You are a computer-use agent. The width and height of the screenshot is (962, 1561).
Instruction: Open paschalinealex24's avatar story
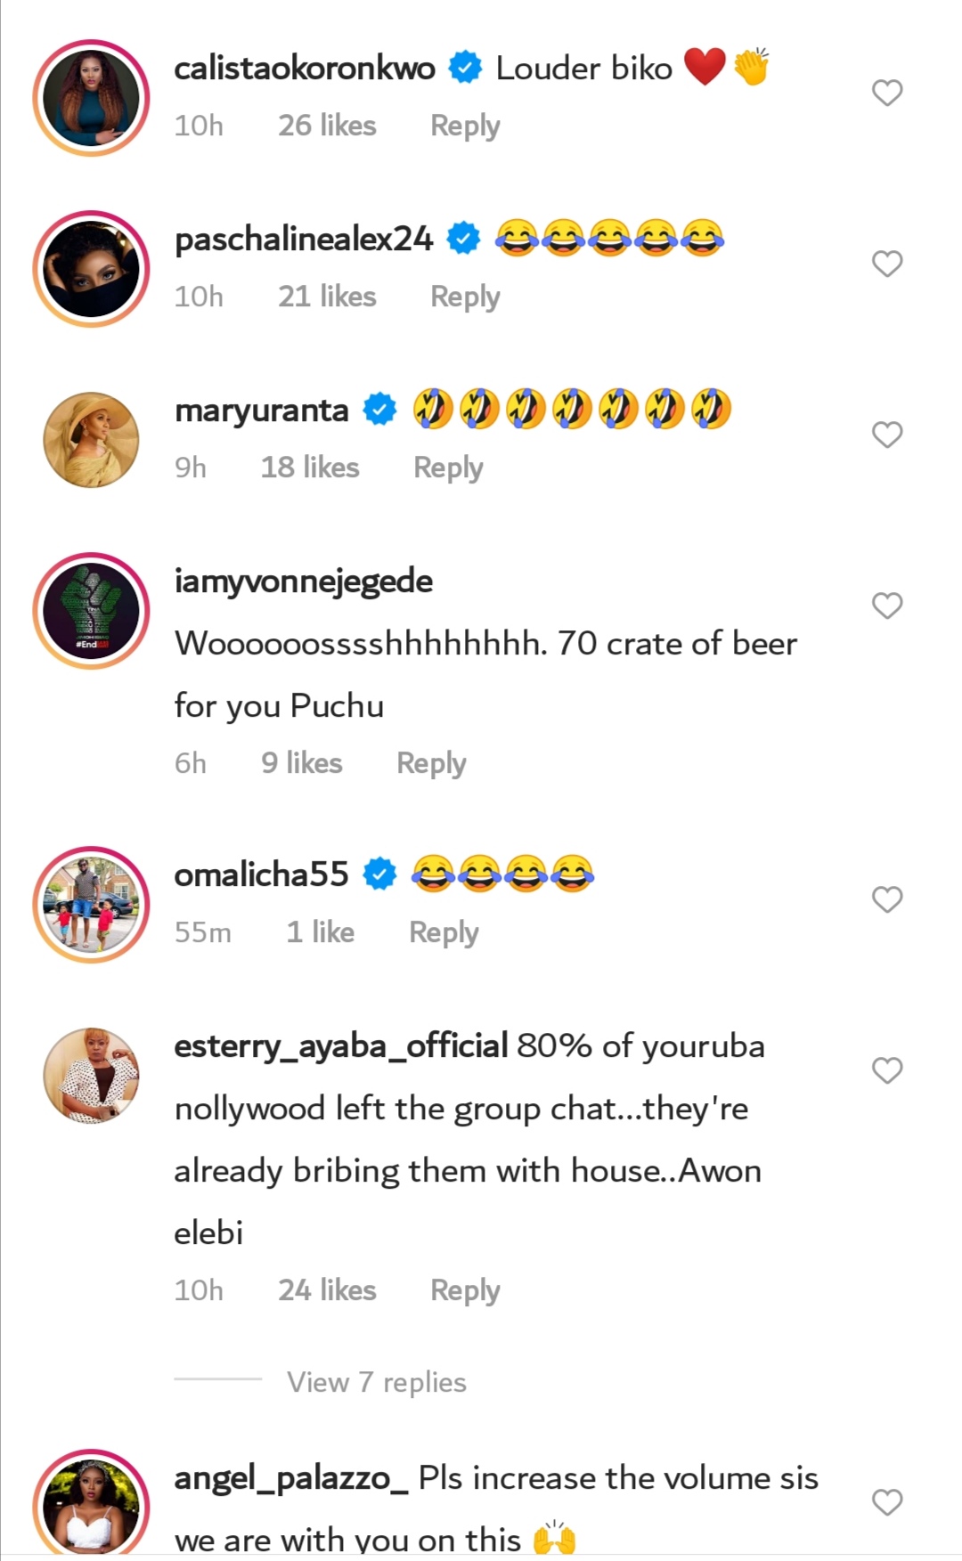pyautogui.click(x=91, y=269)
